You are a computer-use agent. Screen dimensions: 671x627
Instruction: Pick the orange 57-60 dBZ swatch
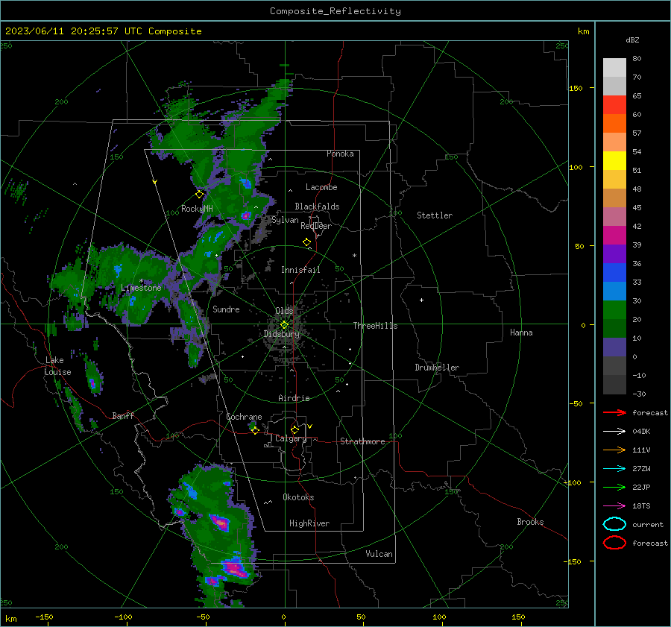point(614,124)
